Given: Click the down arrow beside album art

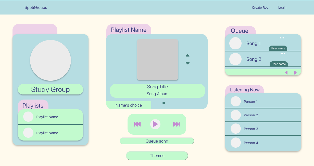Looking at the screenshot, I should coord(187,63).
